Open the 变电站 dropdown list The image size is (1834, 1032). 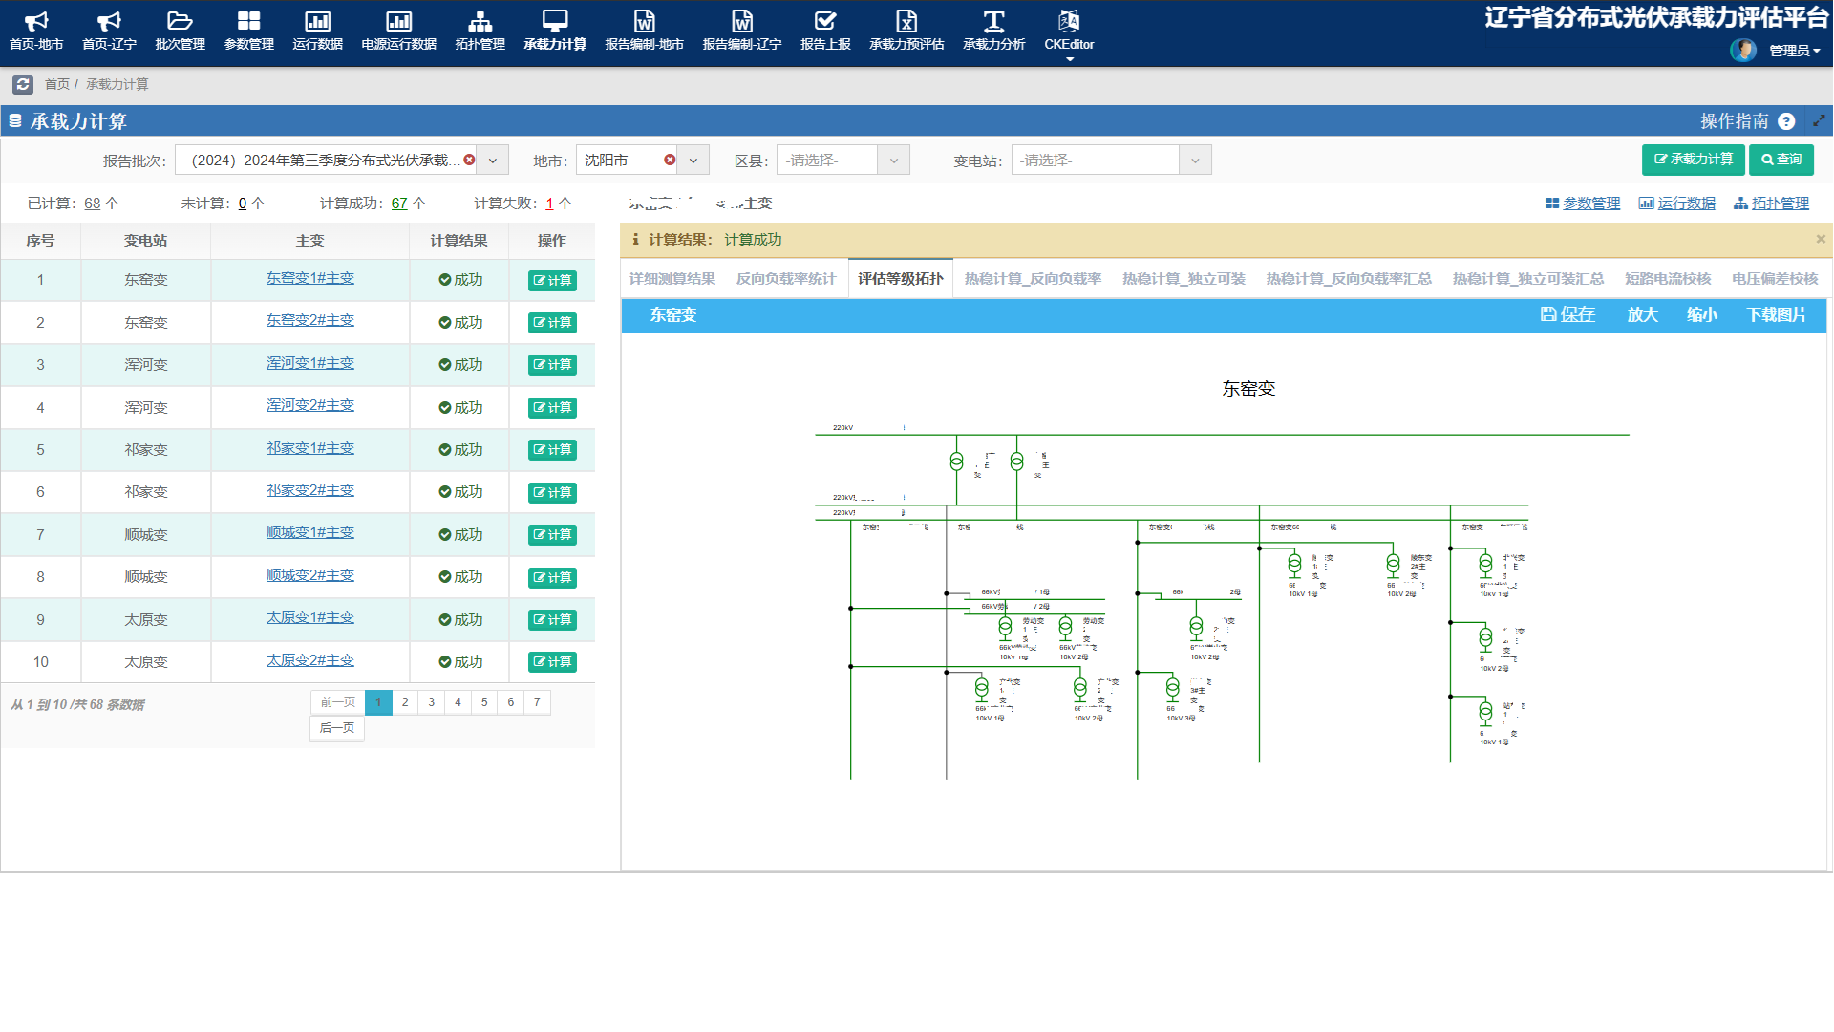coord(1194,161)
